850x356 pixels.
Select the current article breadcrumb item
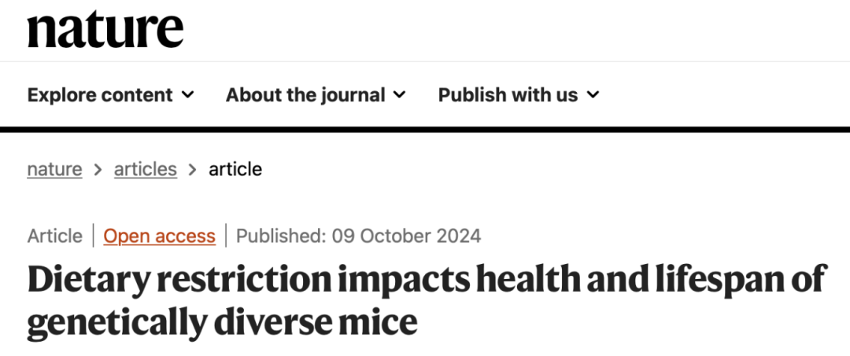point(235,169)
